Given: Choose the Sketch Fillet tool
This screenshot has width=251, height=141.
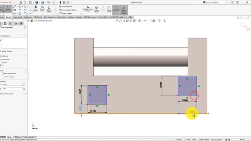Looking at the screenshot, I should pyautogui.click(x=25, y=14).
